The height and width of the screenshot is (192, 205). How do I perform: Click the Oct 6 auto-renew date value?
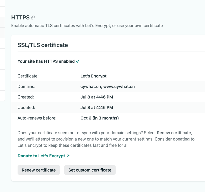pos(99,118)
